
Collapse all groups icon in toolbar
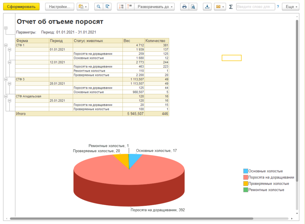point(122,7)
